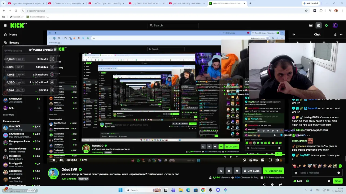Open the IGZ_ followed channel
346x194 pixels.
(x=22, y=108)
